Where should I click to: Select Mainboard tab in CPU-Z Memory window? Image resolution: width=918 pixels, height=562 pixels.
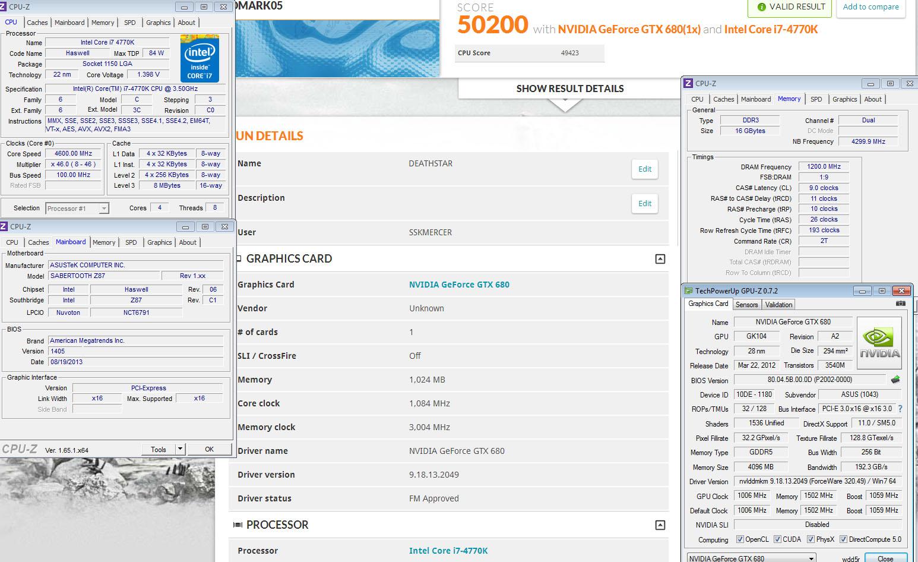click(756, 99)
